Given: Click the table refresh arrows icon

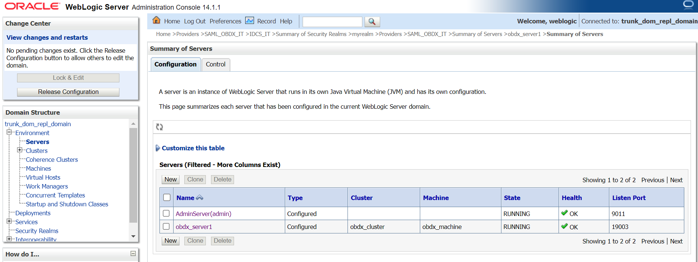Looking at the screenshot, I should (159, 127).
